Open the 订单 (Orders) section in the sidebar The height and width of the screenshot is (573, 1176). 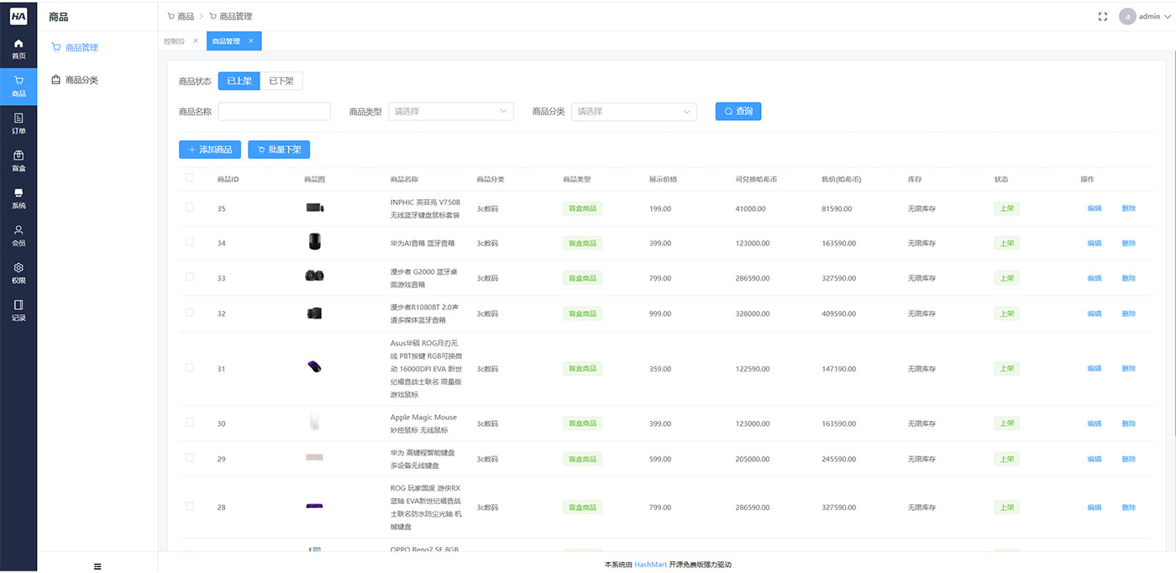pos(18,124)
